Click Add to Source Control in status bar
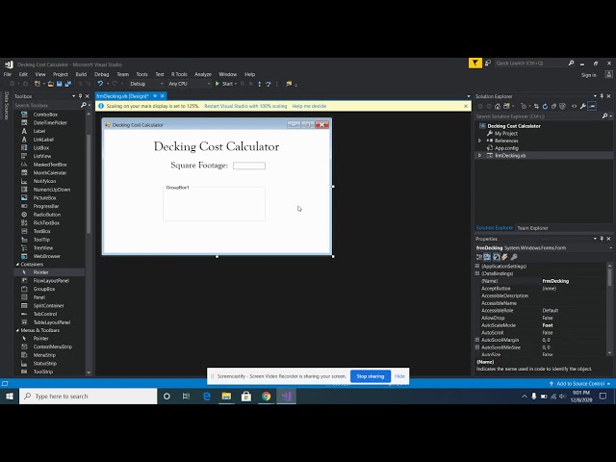 click(579, 383)
